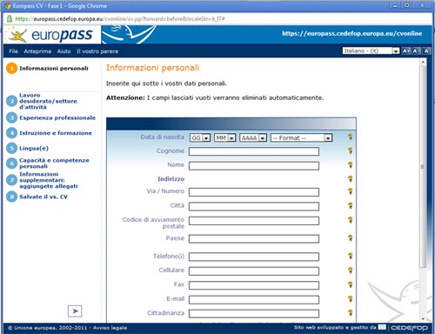Image resolution: width=435 pixels, height=334 pixels.
Task: Click the help bulb icon beside Telefono(i)
Action: tap(351, 256)
